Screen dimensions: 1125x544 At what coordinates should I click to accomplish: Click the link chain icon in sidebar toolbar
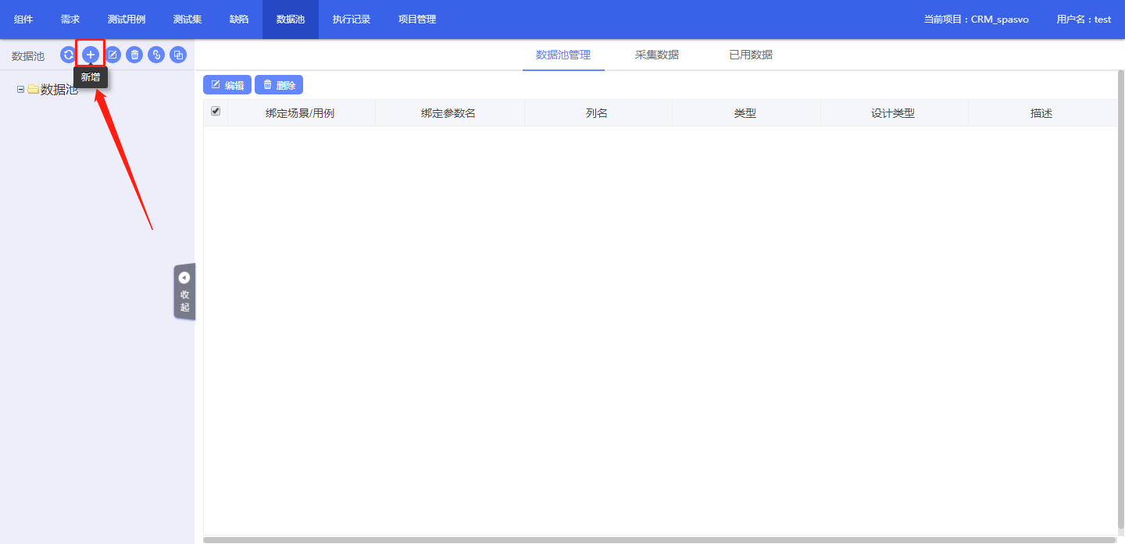(x=156, y=55)
